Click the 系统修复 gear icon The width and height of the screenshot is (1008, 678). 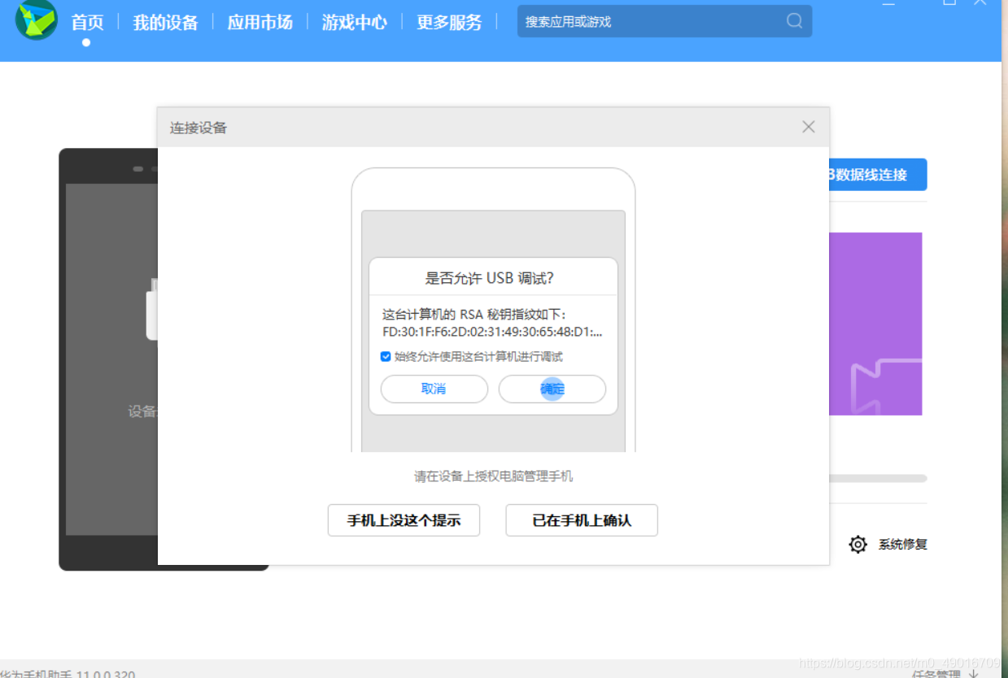[x=857, y=545]
